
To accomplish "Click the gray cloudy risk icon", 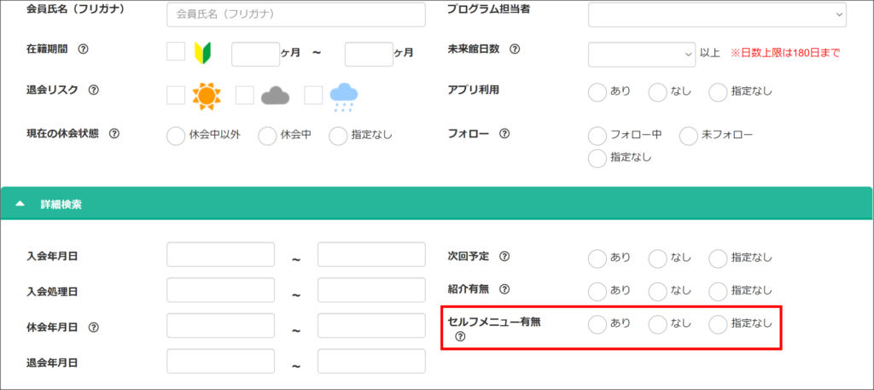I will pyautogui.click(x=276, y=96).
